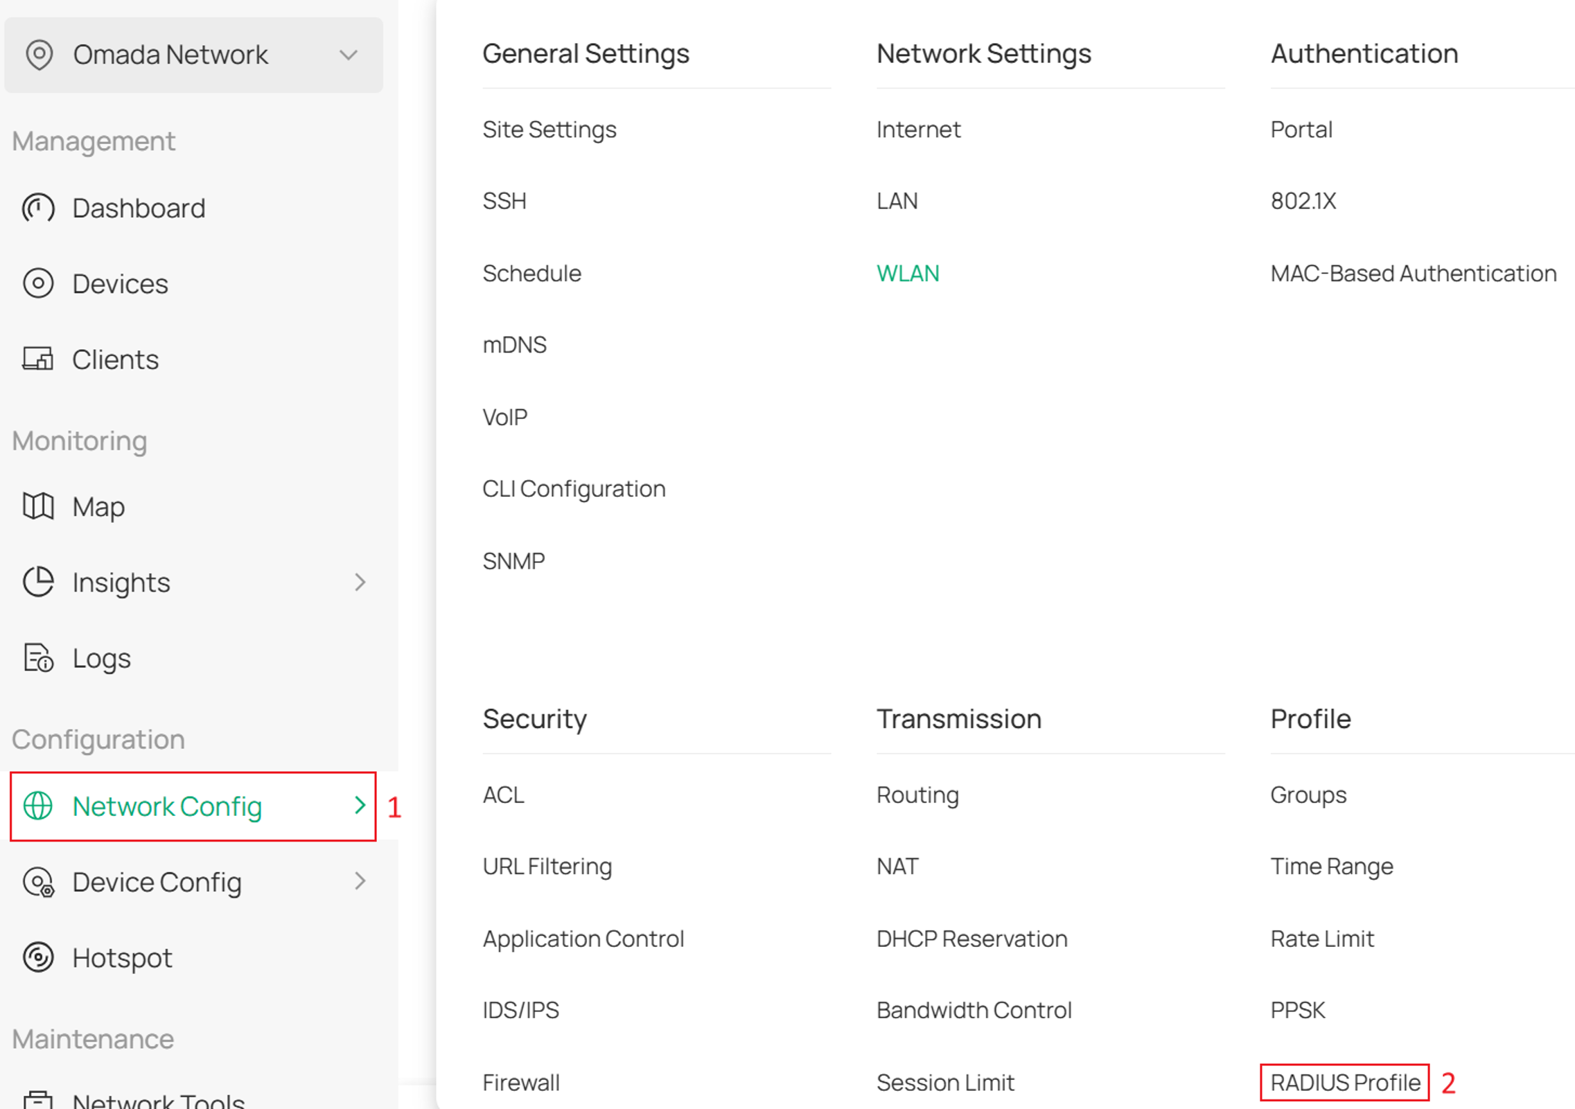Image resolution: width=1575 pixels, height=1109 pixels.
Task: Open Dashboard from the sidebar
Action: (139, 208)
